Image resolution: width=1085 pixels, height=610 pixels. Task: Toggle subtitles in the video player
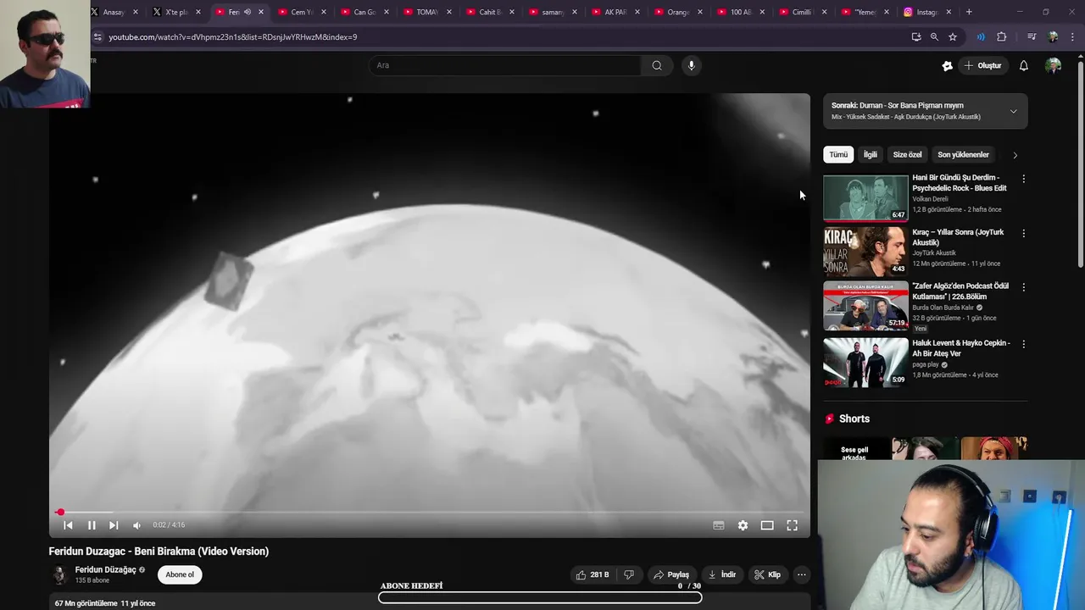click(x=719, y=525)
